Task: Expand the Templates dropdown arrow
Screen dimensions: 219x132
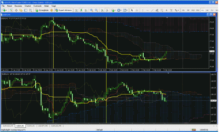Action: [x=127, y=10]
